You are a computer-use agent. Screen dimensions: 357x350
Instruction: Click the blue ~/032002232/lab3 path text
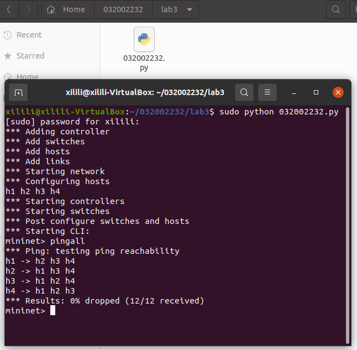(x=170, y=112)
